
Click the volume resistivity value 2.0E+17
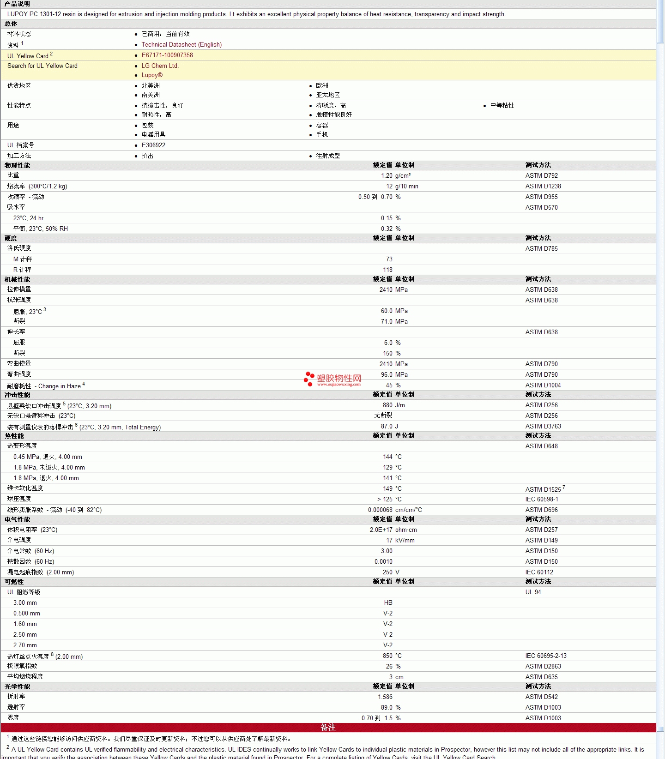[381, 530]
